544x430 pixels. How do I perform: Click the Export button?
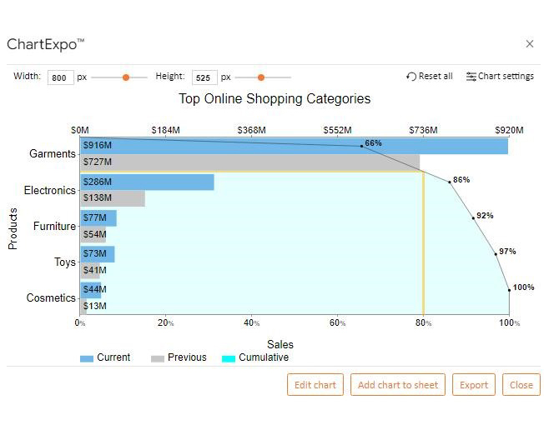(474, 385)
